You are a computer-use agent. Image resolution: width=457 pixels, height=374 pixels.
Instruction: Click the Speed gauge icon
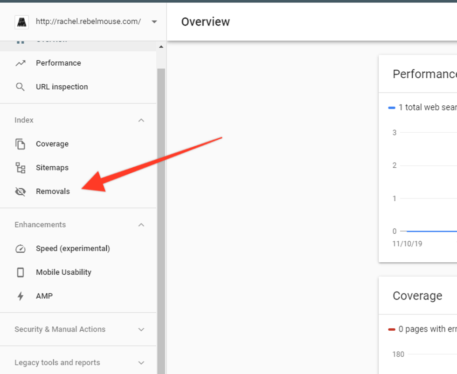coord(20,249)
